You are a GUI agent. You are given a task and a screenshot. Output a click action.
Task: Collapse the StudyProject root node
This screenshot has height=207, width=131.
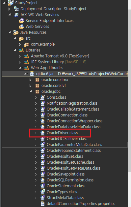coord(4,3)
